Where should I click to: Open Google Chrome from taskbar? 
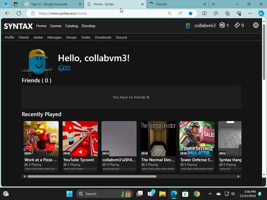coord(197,194)
